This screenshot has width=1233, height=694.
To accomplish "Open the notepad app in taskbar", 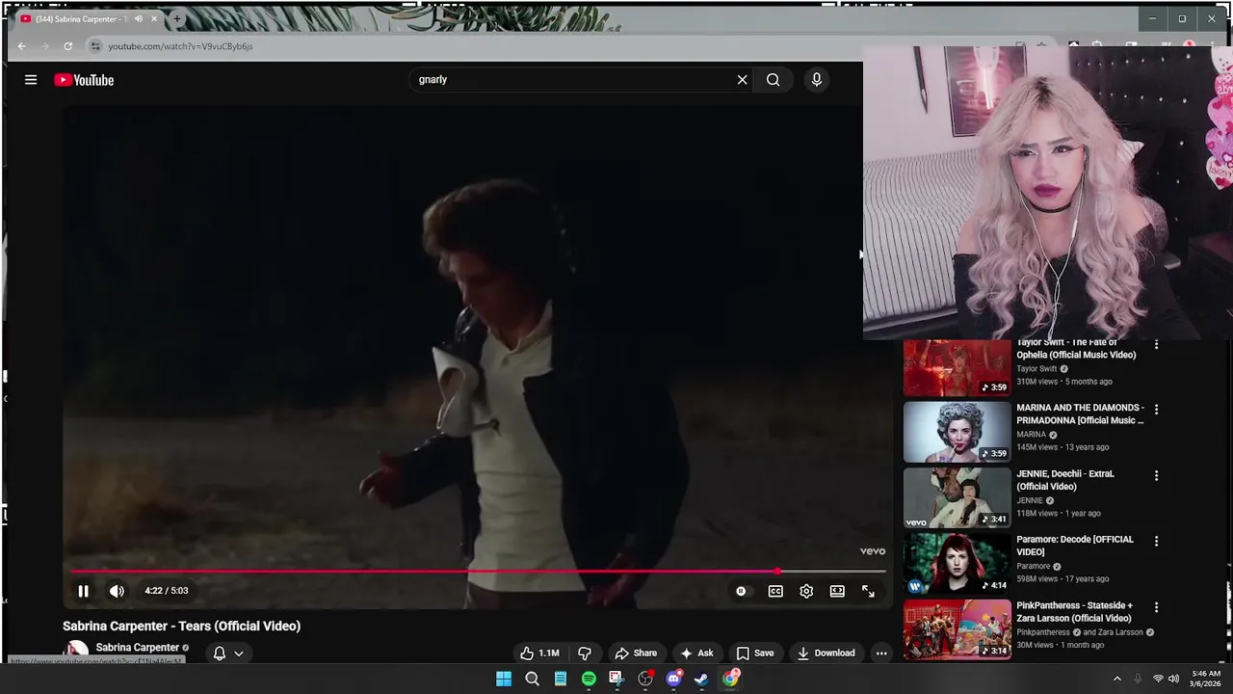I will click(x=560, y=679).
